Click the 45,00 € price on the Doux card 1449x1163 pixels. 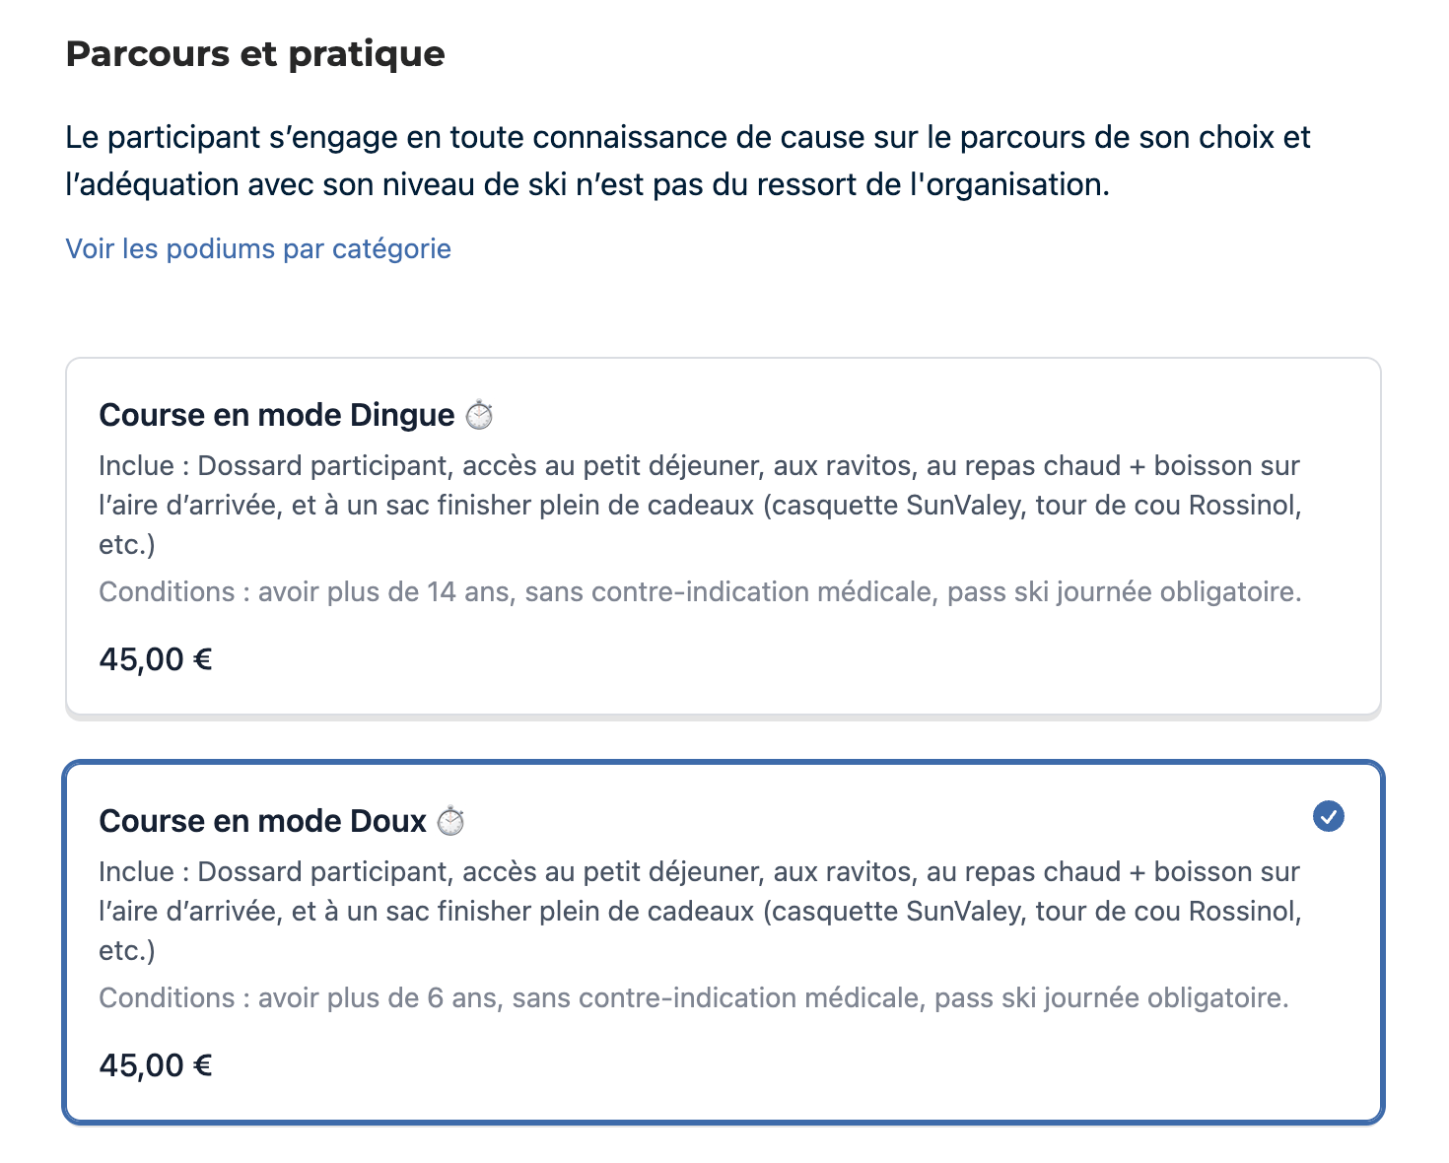pos(155,1064)
